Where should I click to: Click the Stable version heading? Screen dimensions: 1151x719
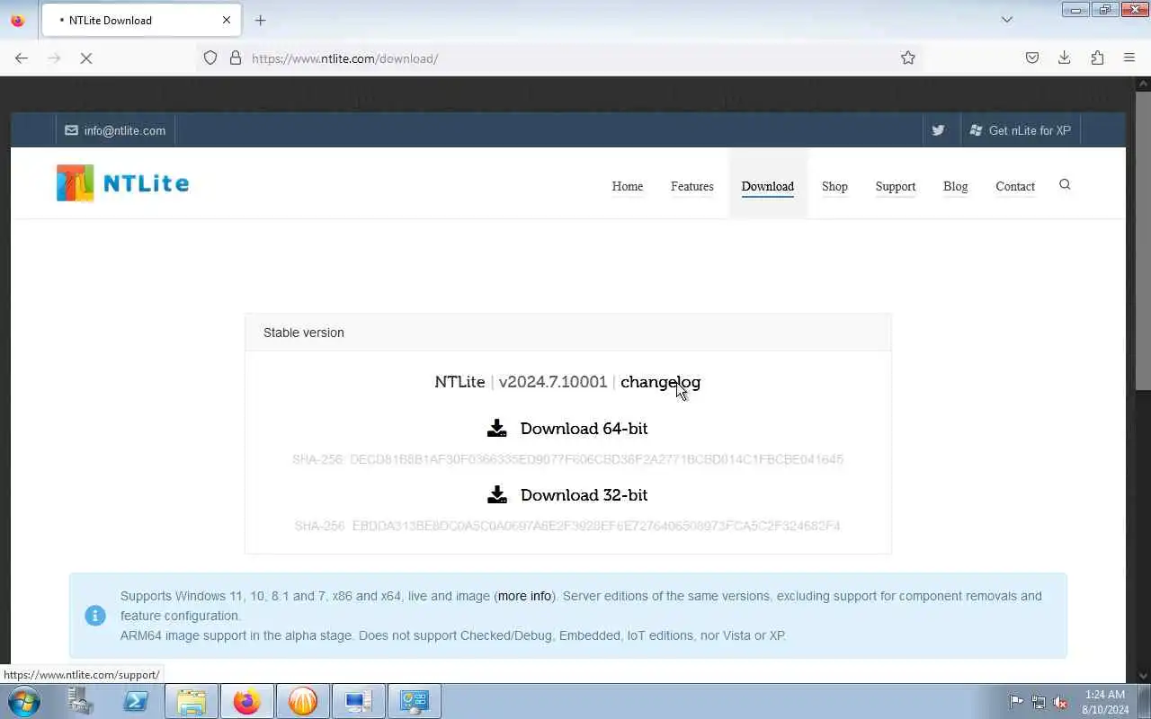pos(304,333)
